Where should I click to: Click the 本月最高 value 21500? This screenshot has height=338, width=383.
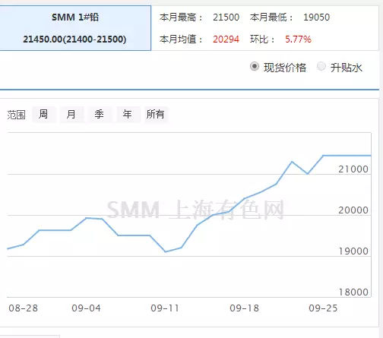[x=226, y=17]
